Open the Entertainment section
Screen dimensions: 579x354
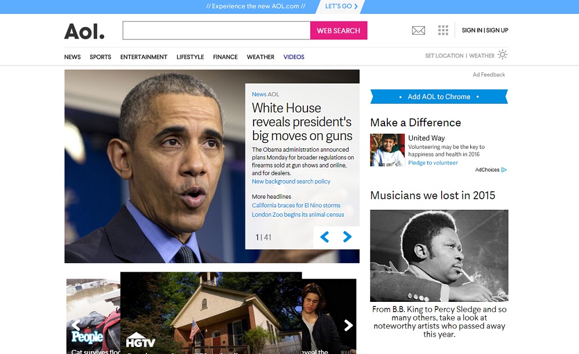pos(144,57)
